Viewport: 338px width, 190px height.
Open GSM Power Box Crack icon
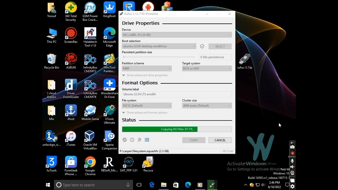tap(90, 12)
